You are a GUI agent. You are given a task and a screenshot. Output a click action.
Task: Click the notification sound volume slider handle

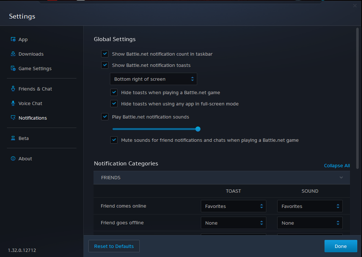pos(198,129)
